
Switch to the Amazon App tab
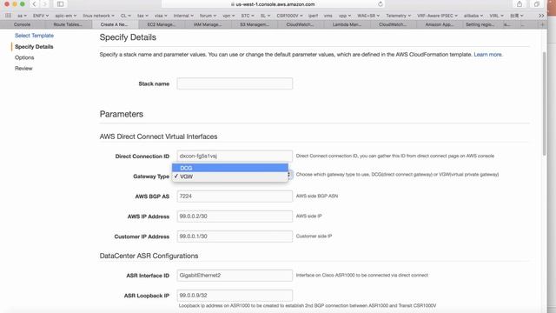439,24
